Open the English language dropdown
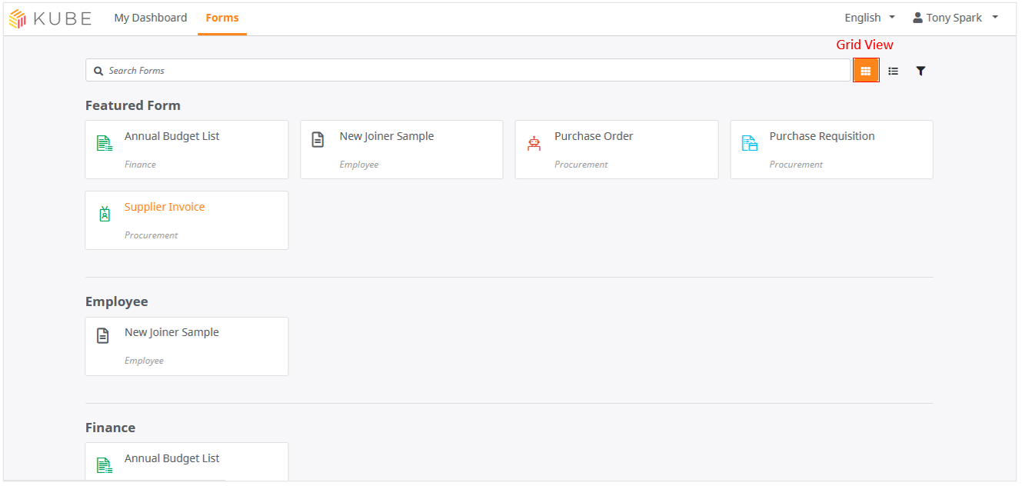This screenshot has width=1022, height=486. click(870, 18)
